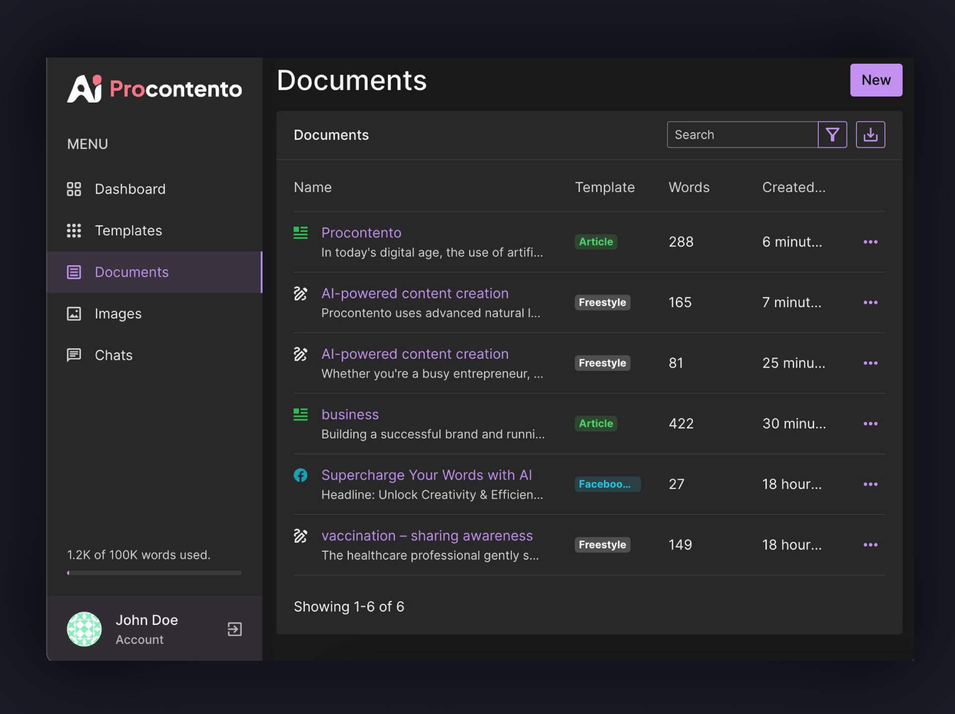955x714 pixels.
Task: Open Dashboard from the sidebar menu
Action: [x=154, y=189]
